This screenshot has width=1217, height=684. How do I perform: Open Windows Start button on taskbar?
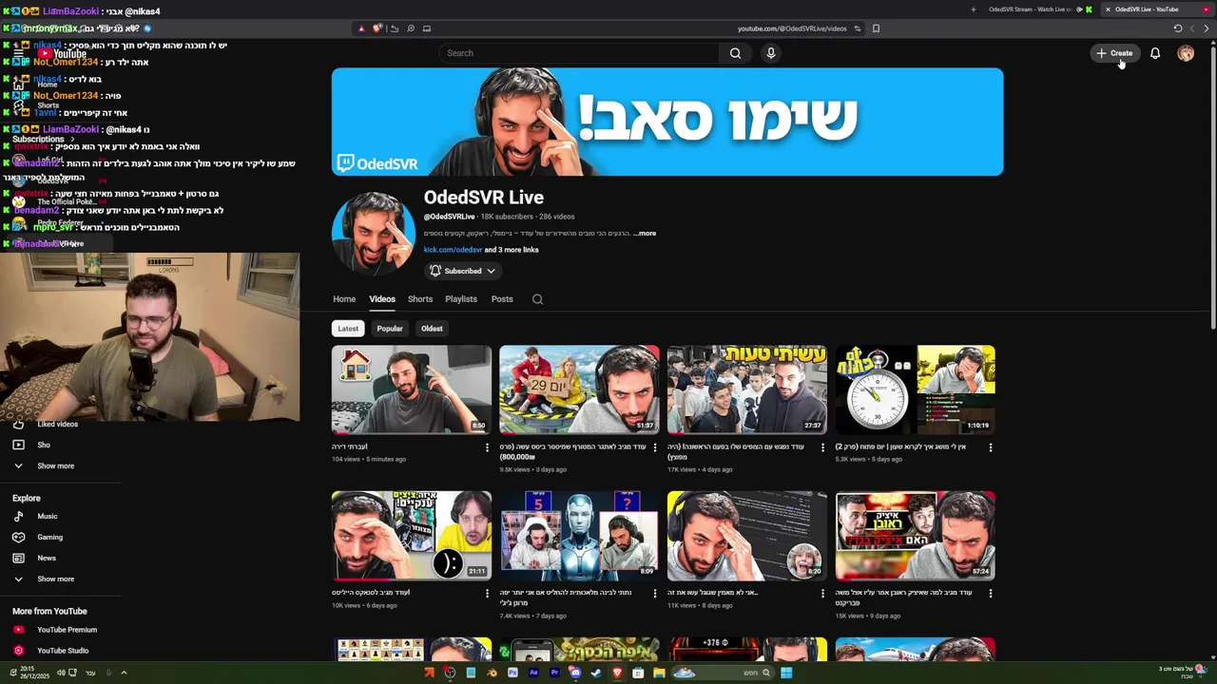[786, 673]
